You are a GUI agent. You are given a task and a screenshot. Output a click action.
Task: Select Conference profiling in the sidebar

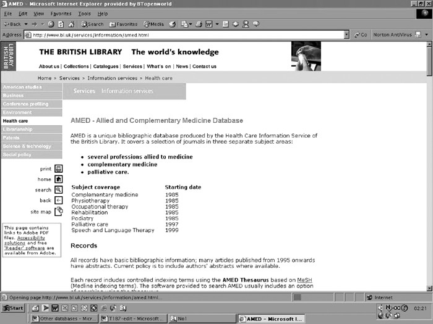[x=32, y=104]
